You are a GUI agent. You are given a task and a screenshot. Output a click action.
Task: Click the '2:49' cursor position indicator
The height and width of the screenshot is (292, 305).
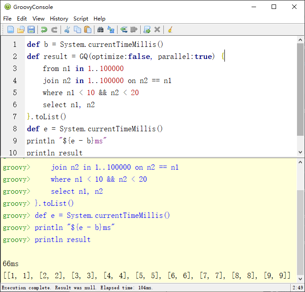click(x=298, y=288)
